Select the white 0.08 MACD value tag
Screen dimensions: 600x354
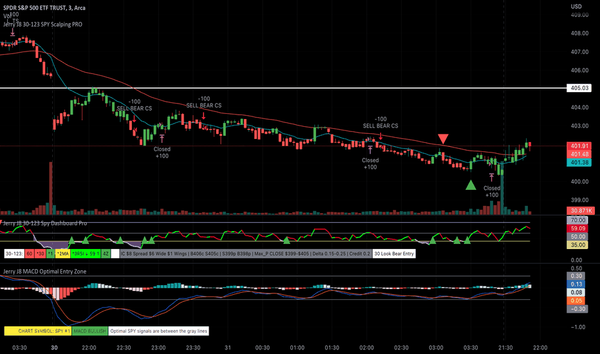[577, 292]
